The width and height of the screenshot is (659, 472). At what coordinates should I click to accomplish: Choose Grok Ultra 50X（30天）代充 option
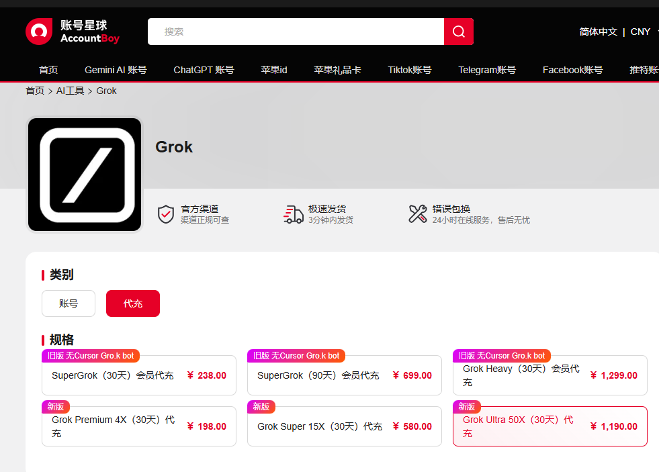tap(550, 426)
